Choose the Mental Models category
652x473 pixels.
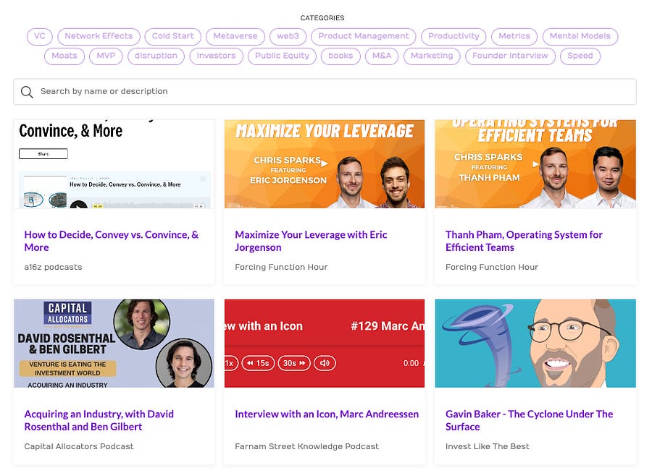[x=580, y=36]
